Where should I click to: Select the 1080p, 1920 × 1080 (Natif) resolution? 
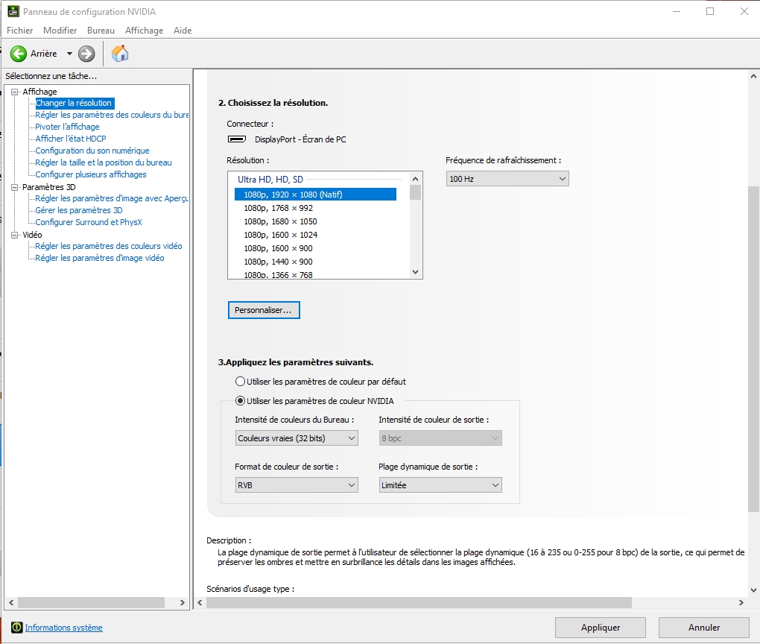coord(315,195)
